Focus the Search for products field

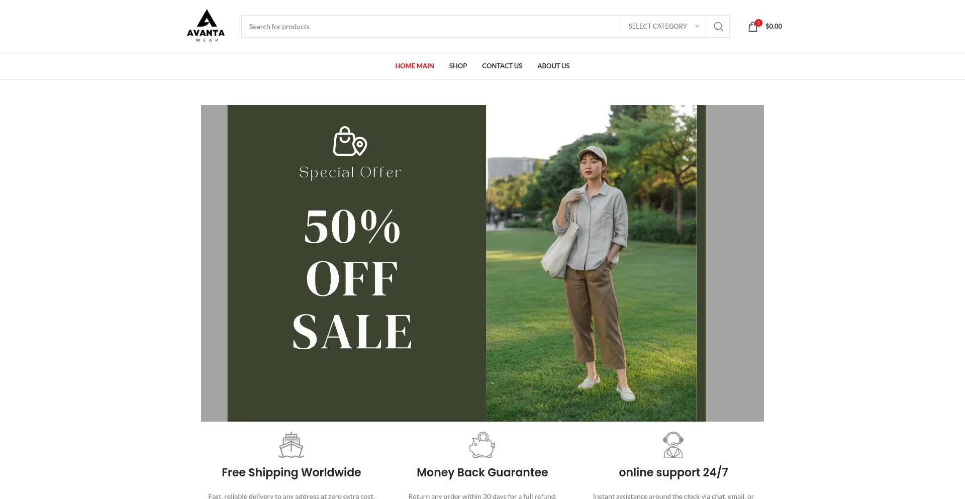[x=431, y=27]
